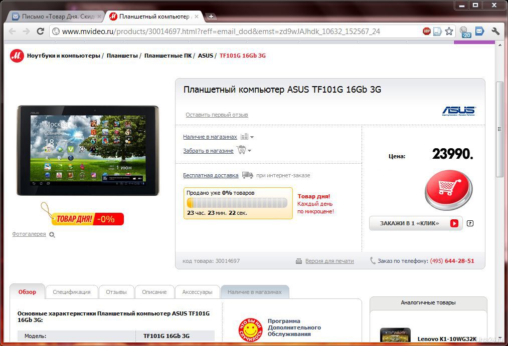Minimize the browser window

pyautogui.click(x=462, y=6)
